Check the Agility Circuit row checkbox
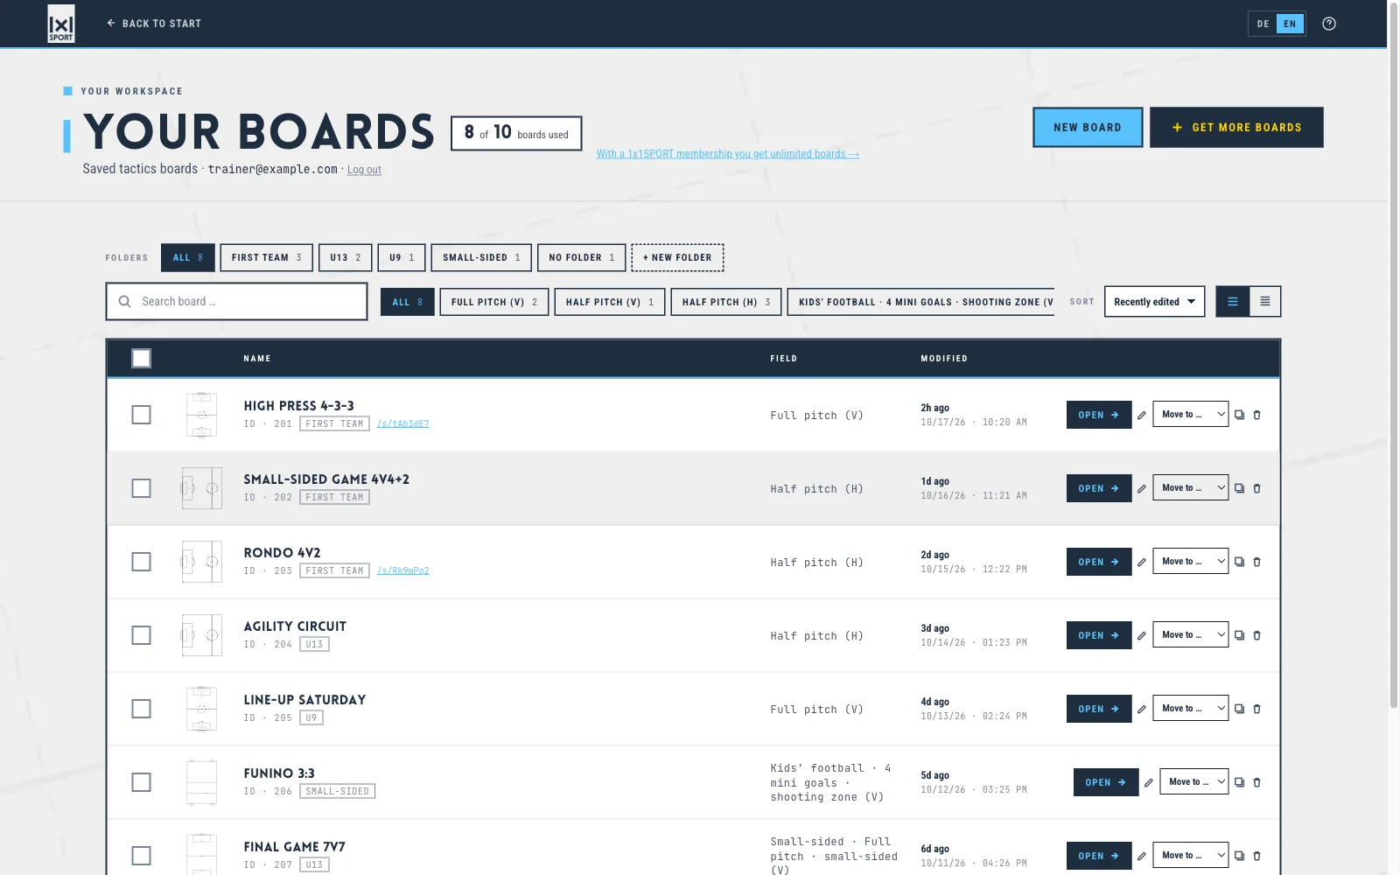 141,635
